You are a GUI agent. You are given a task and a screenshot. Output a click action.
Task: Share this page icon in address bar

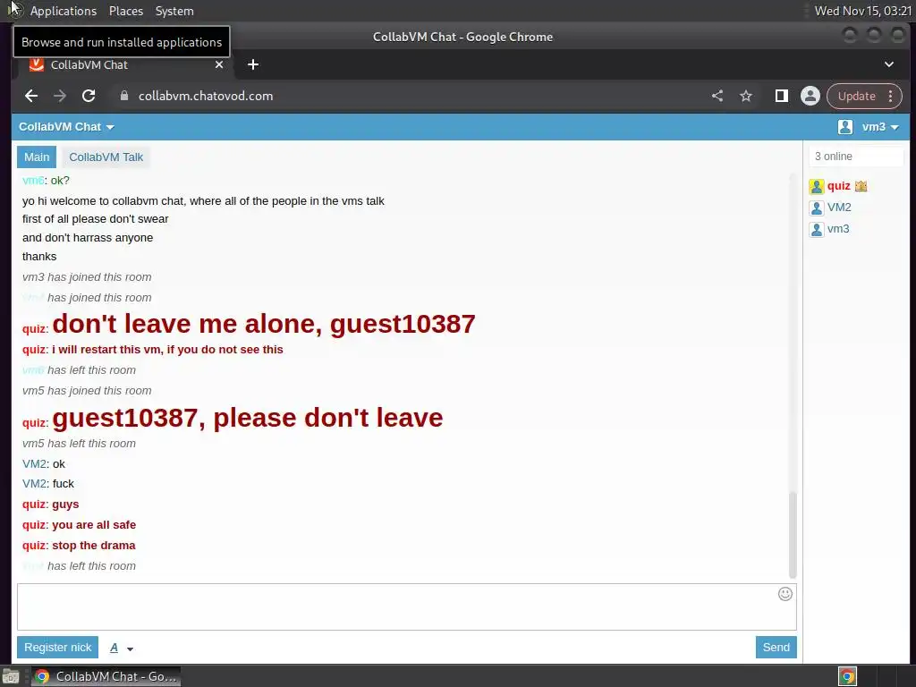717,96
